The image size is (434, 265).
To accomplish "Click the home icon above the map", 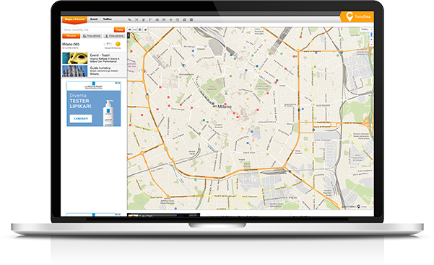I will (x=129, y=30).
